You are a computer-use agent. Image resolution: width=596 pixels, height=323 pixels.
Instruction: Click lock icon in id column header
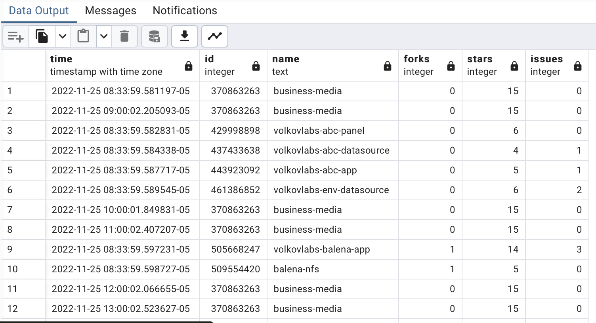[x=256, y=66]
